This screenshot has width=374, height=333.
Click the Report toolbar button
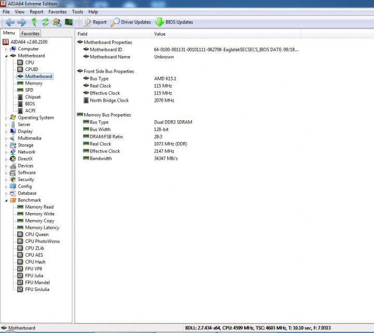[x=95, y=22]
